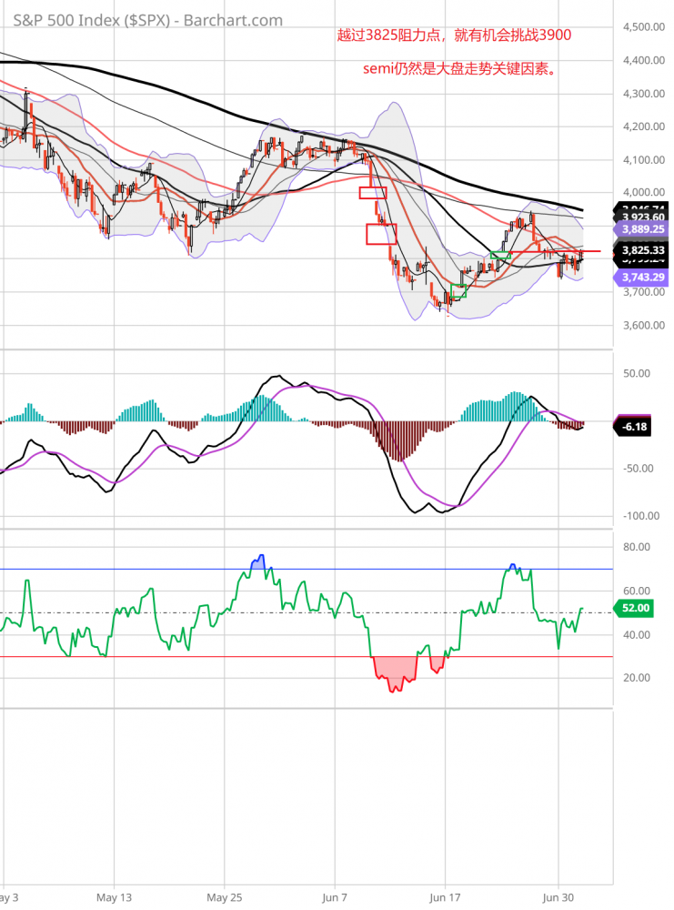Click the Jun 30 date label
The width and height of the screenshot is (674, 910).
pos(557,896)
